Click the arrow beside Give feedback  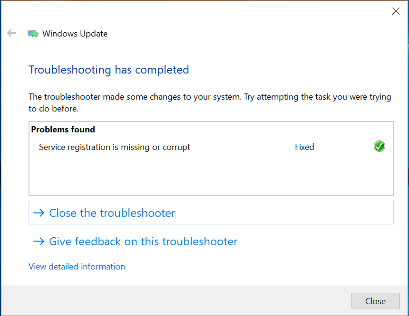(x=39, y=242)
